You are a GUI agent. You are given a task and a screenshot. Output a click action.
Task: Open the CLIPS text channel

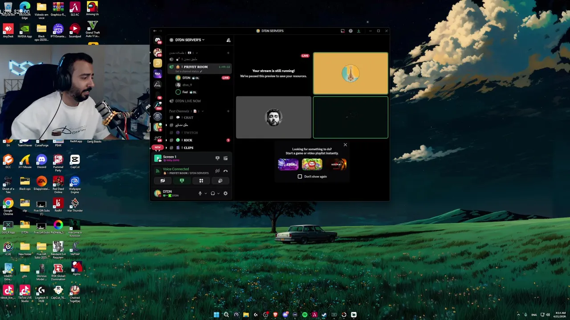click(x=199, y=148)
